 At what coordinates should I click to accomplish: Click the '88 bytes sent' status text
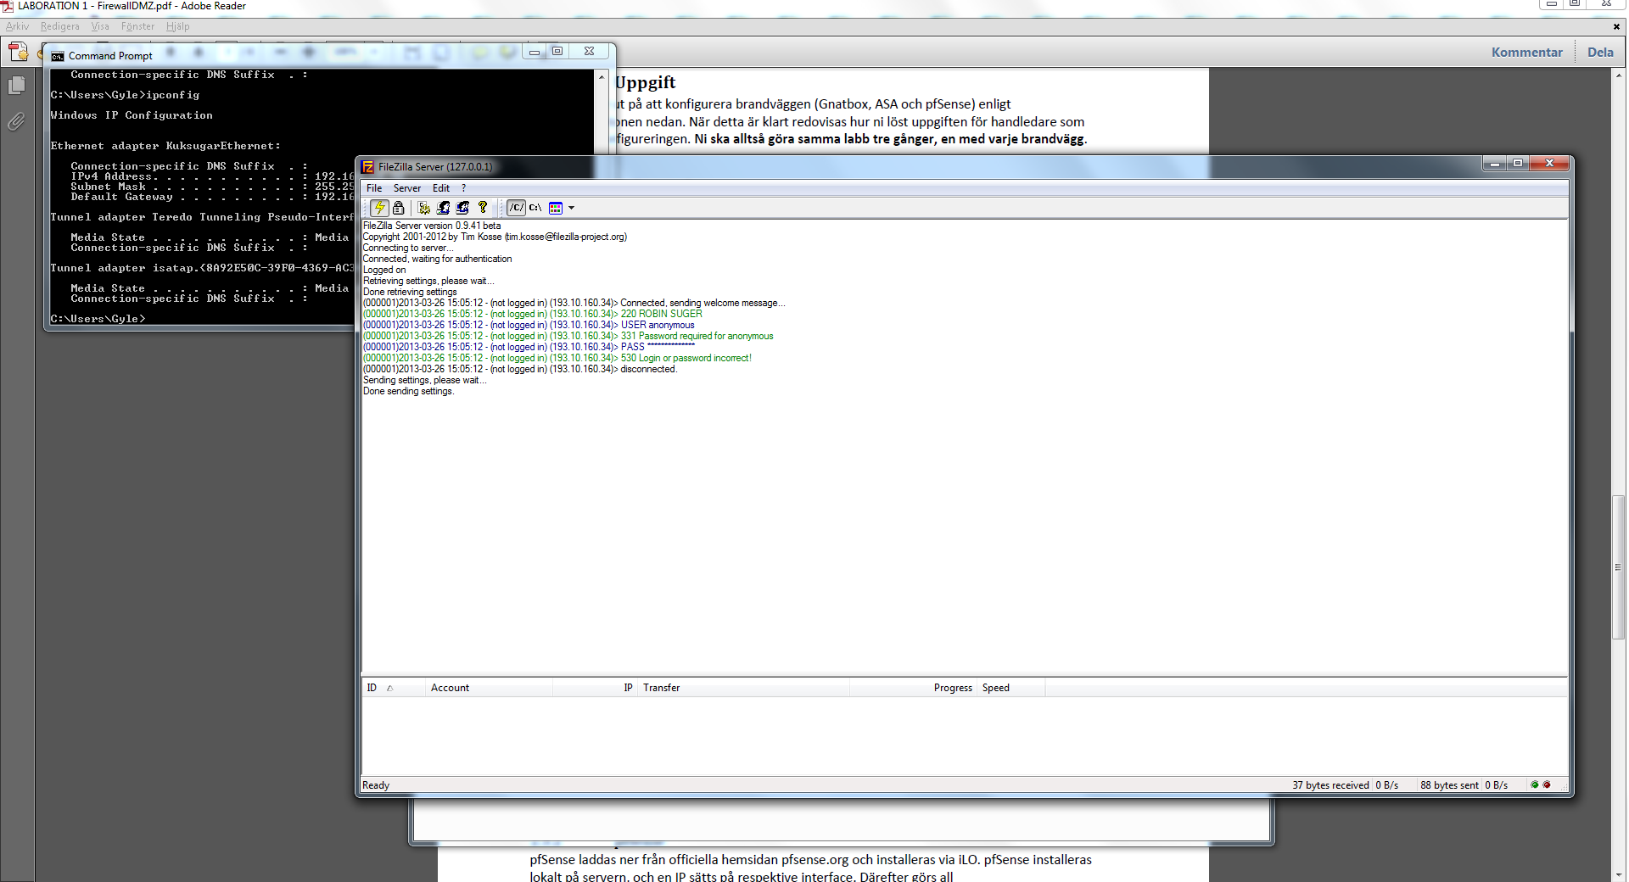[1449, 785]
